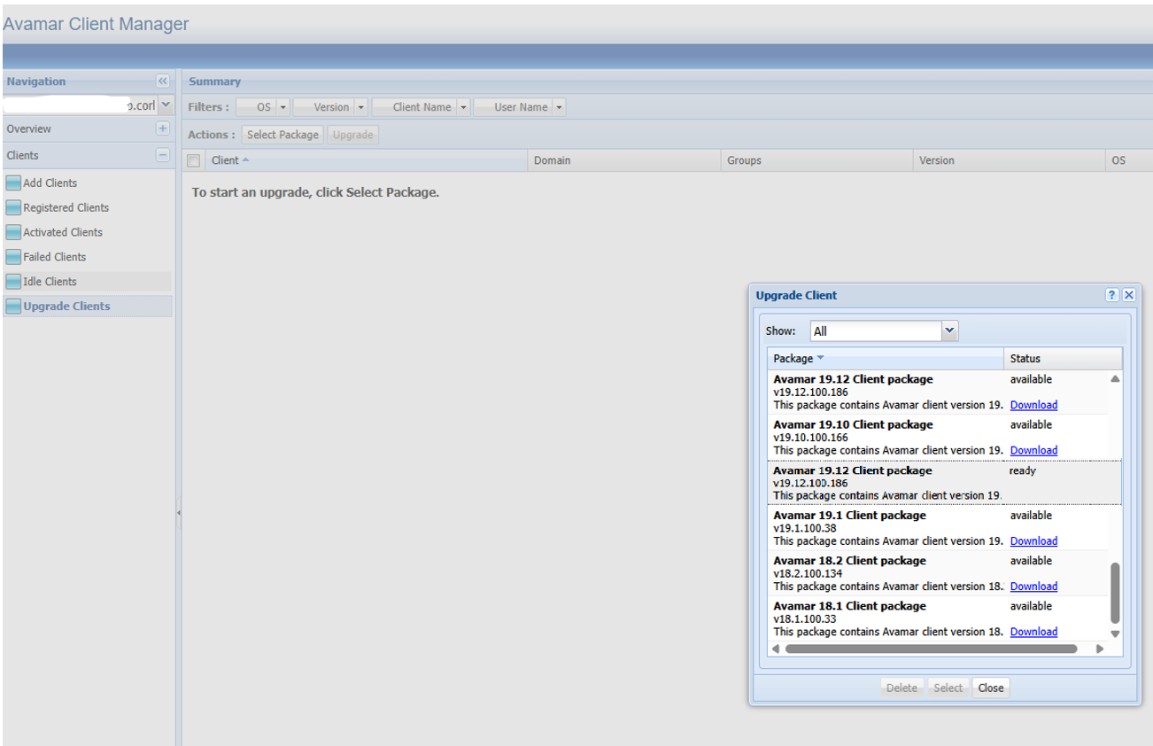
Task: Open the Show filter dropdown
Action: (949, 331)
